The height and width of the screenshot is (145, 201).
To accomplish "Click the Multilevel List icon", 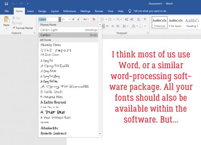I will coord(118,20).
